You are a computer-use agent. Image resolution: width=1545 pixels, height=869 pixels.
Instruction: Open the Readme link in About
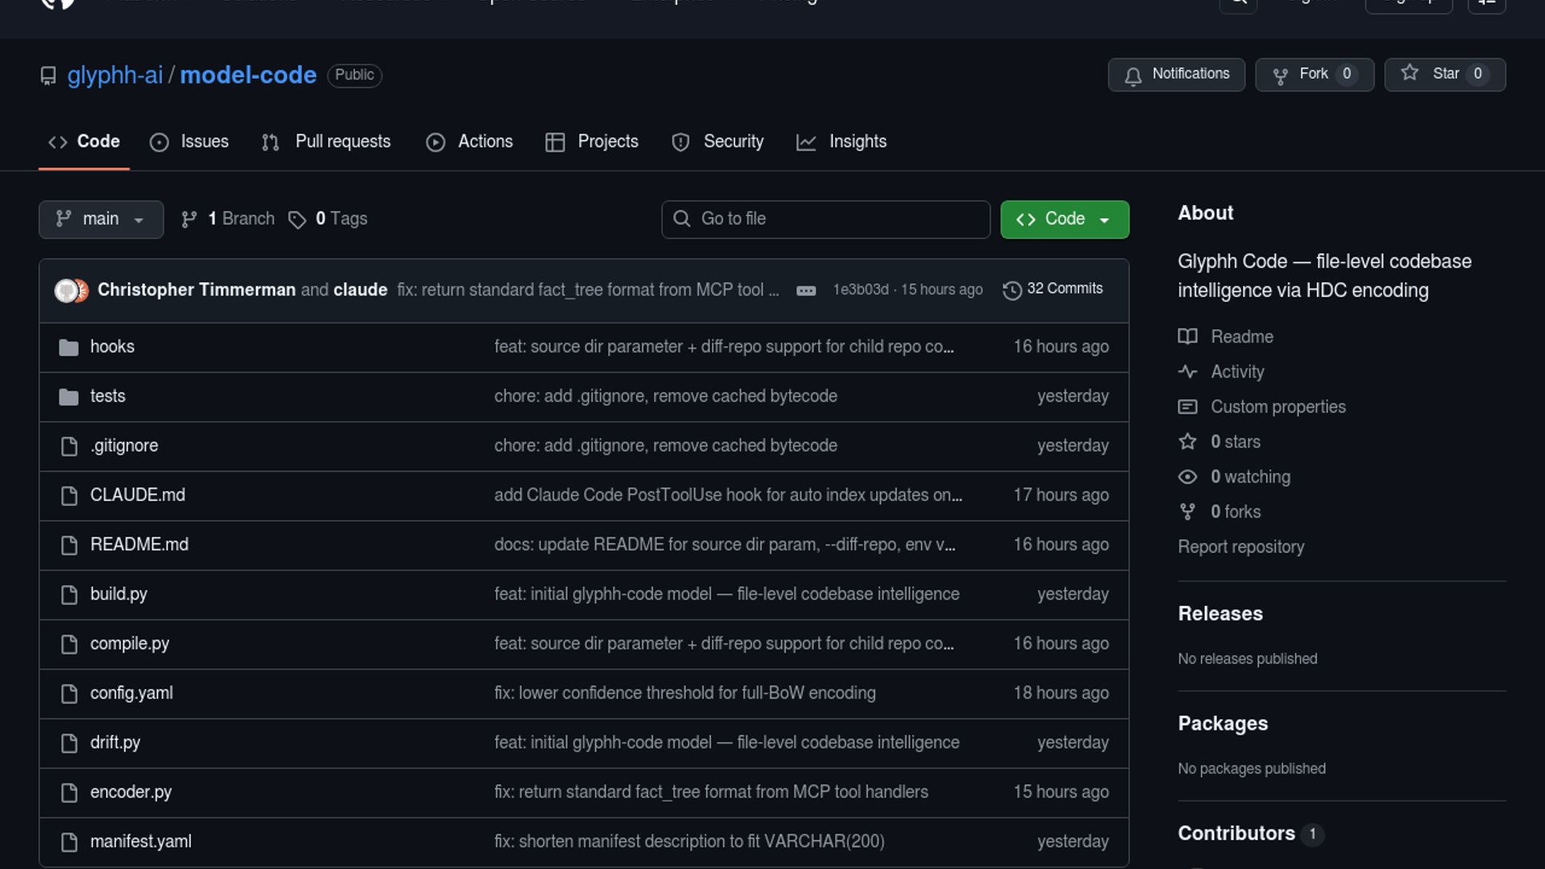tap(1241, 336)
